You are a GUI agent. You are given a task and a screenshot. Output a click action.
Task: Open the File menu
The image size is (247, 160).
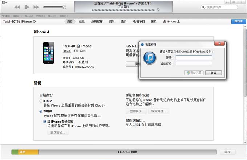pos(6,16)
